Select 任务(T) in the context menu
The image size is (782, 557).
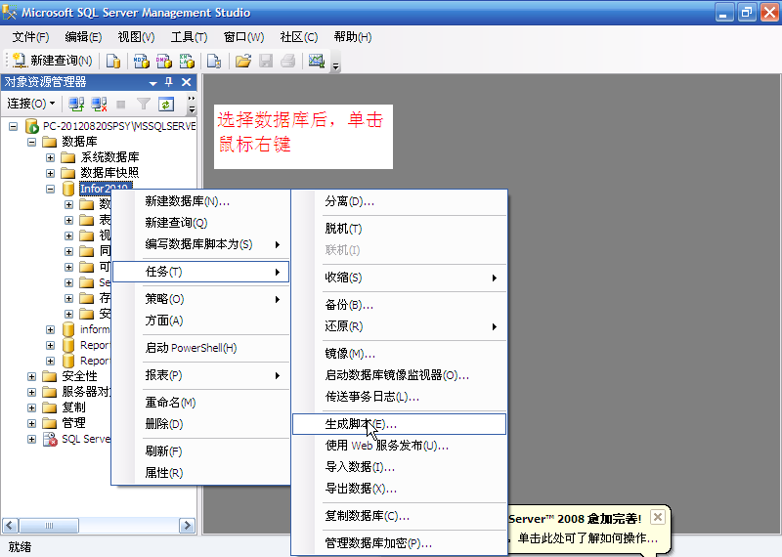(201, 272)
